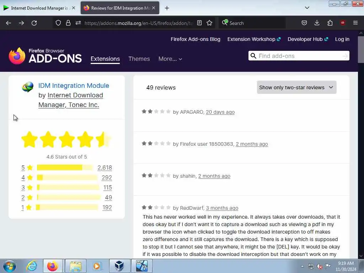Open RedDwarf's review 3 months ago link
The height and width of the screenshot is (273, 364).
[x=222, y=208]
